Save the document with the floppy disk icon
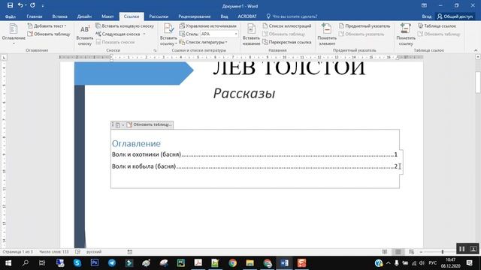Image resolution: width=481 pixels, height=270 pixels. tap(10, 5)
